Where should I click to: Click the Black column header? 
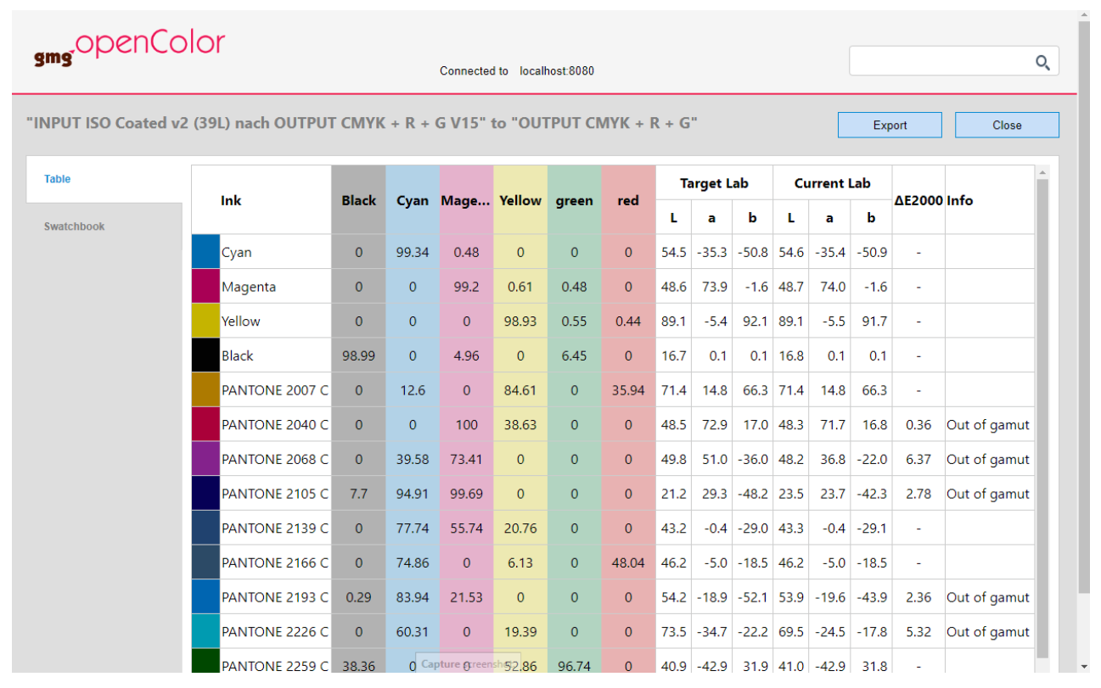pyautogui.click(x=359, y=200)
